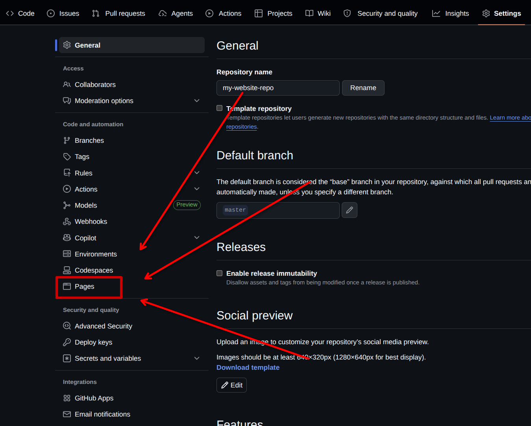The image size is (531, 426).
Task: Click the Code brackets icon
Action: click(x=10, y=13)
